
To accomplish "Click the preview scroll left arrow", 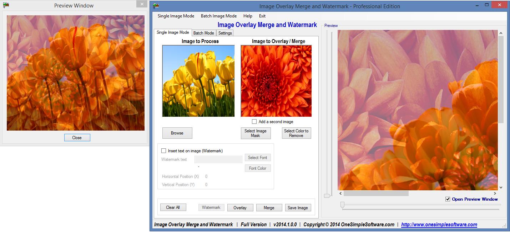I will click(340, 193).
